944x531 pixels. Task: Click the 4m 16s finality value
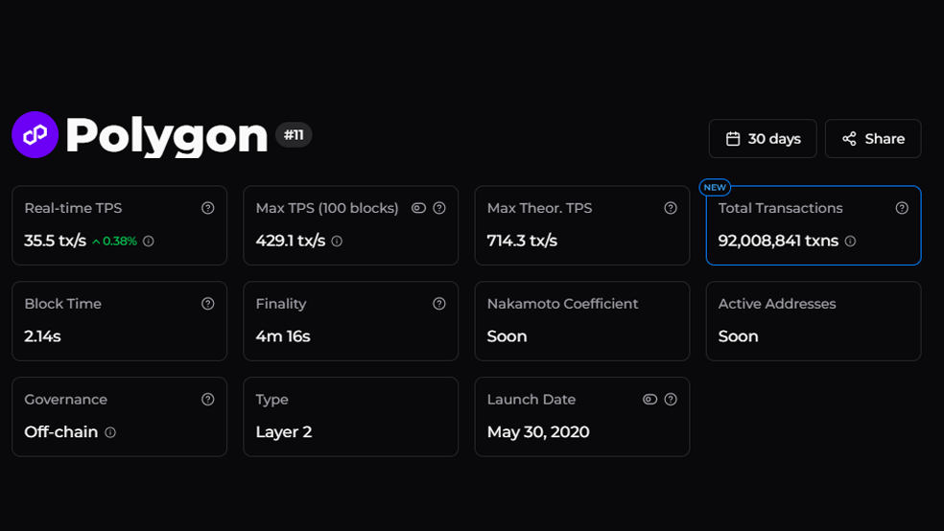(283, 336)
